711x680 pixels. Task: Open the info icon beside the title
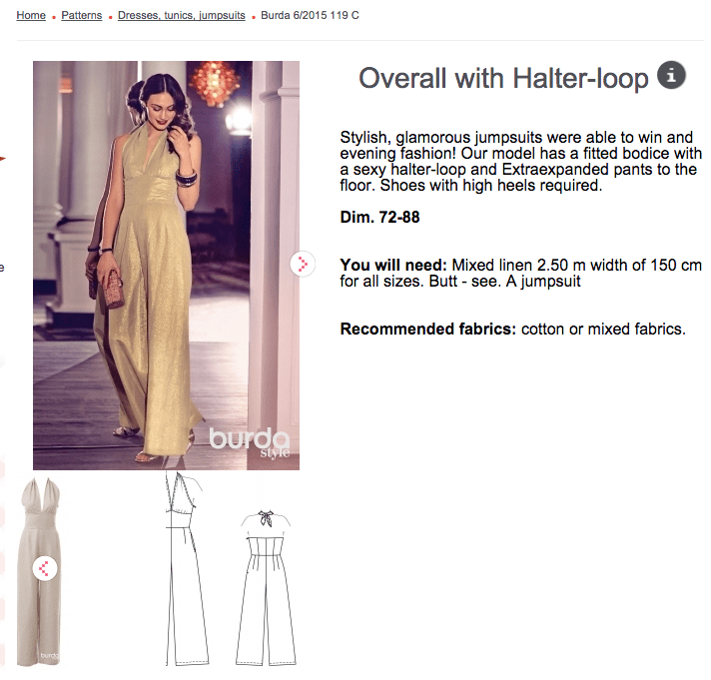(x=672, y=75)
